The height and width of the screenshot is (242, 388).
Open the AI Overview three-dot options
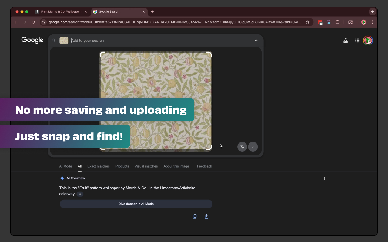point(324,178)
